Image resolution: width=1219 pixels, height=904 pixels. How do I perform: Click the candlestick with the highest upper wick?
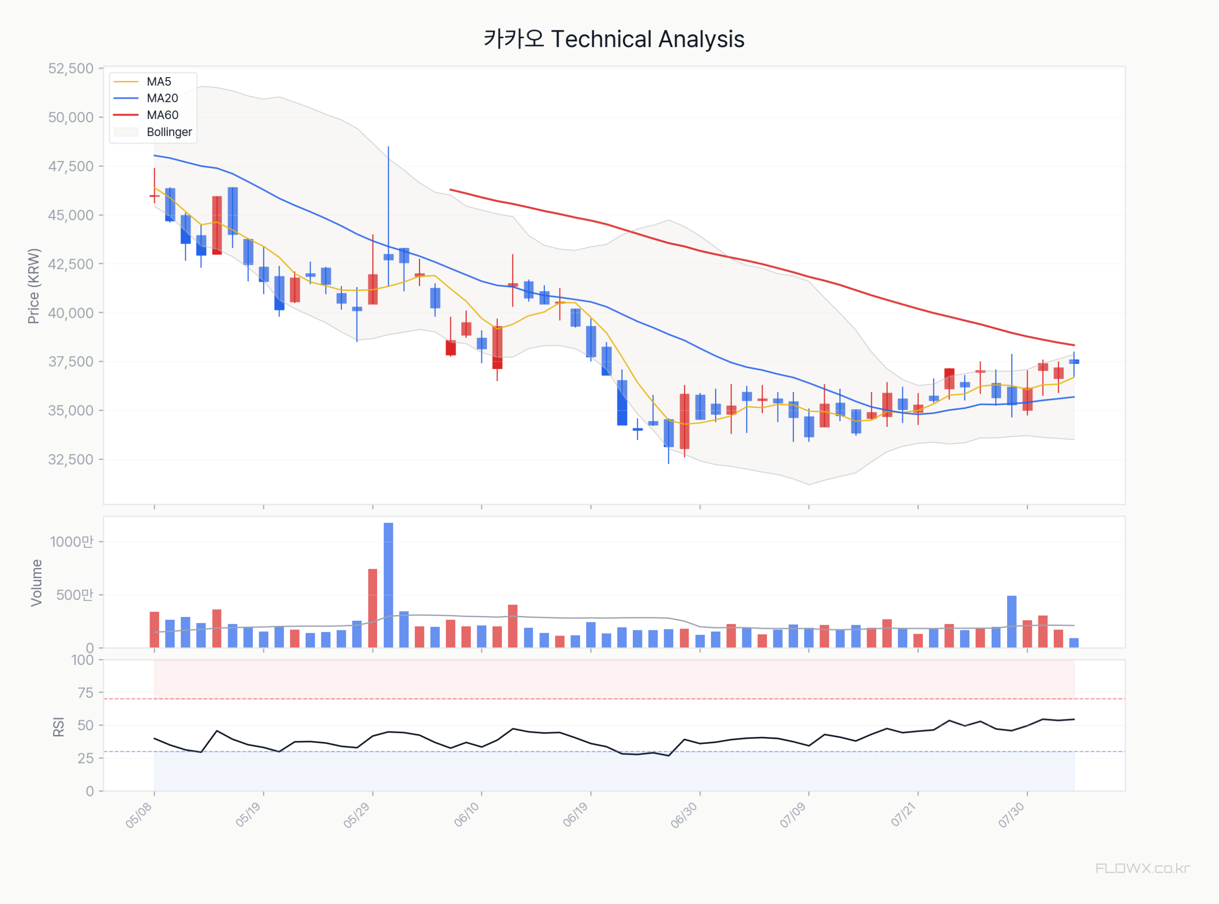[389, 217]
